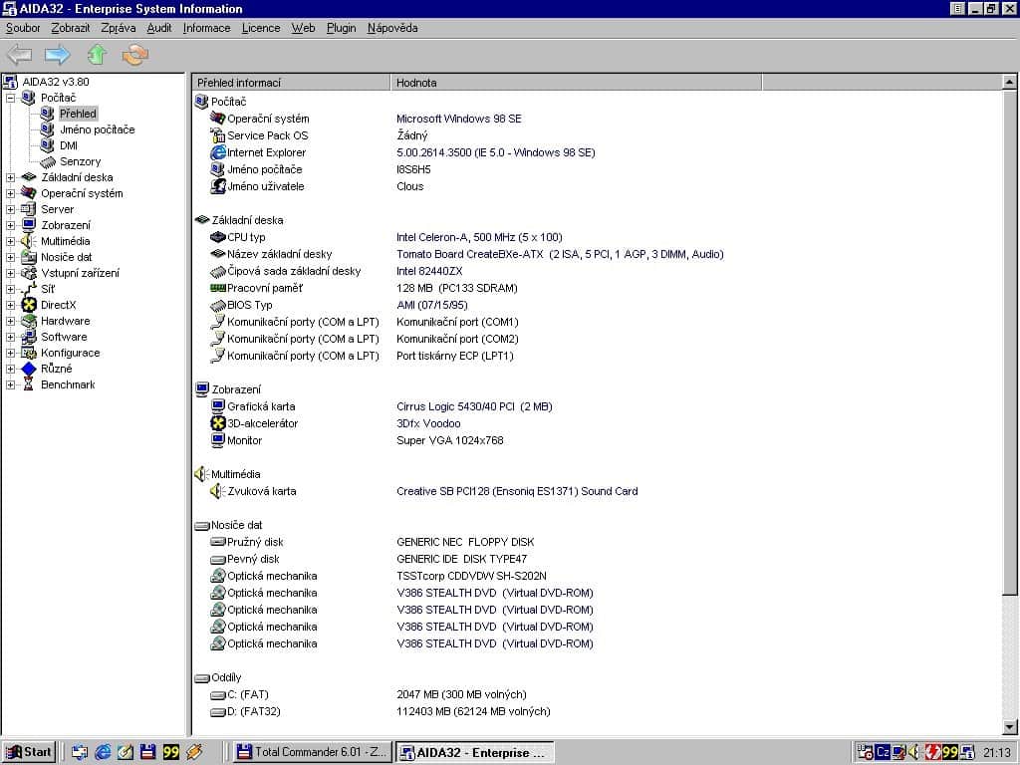The image size is (1020, 765).
Task: Click the Pružný disk drive icon
Action: pos(218,542)
